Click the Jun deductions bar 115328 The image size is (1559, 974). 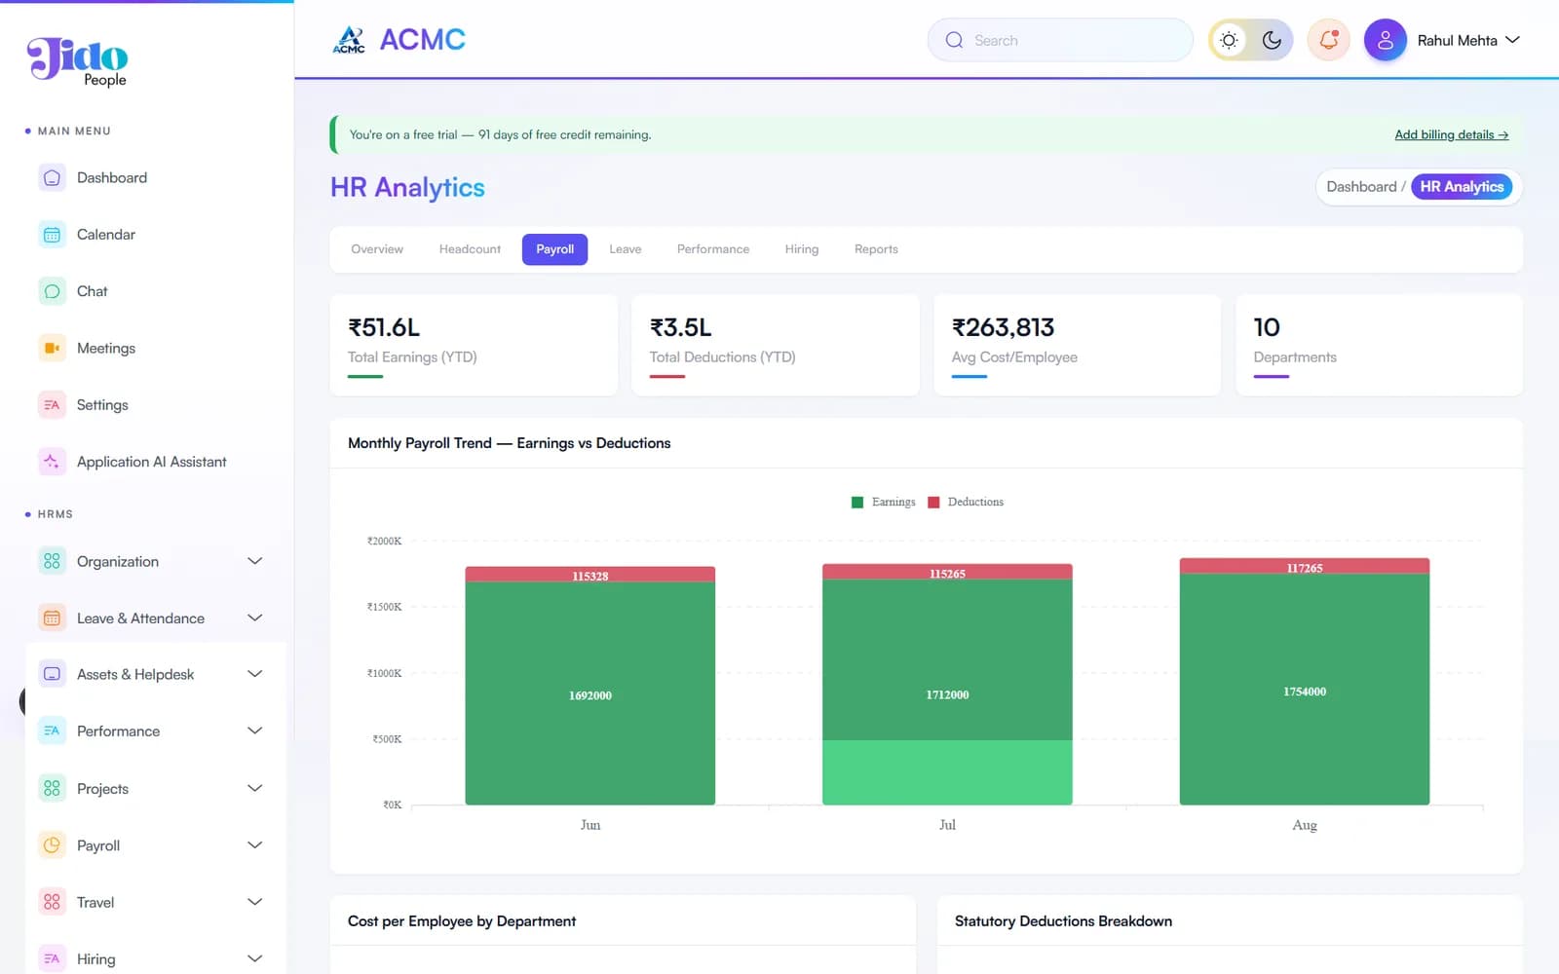[x=590, y=575]
